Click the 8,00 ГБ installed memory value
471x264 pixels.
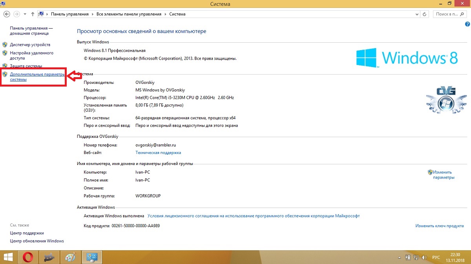pos(159,105)
